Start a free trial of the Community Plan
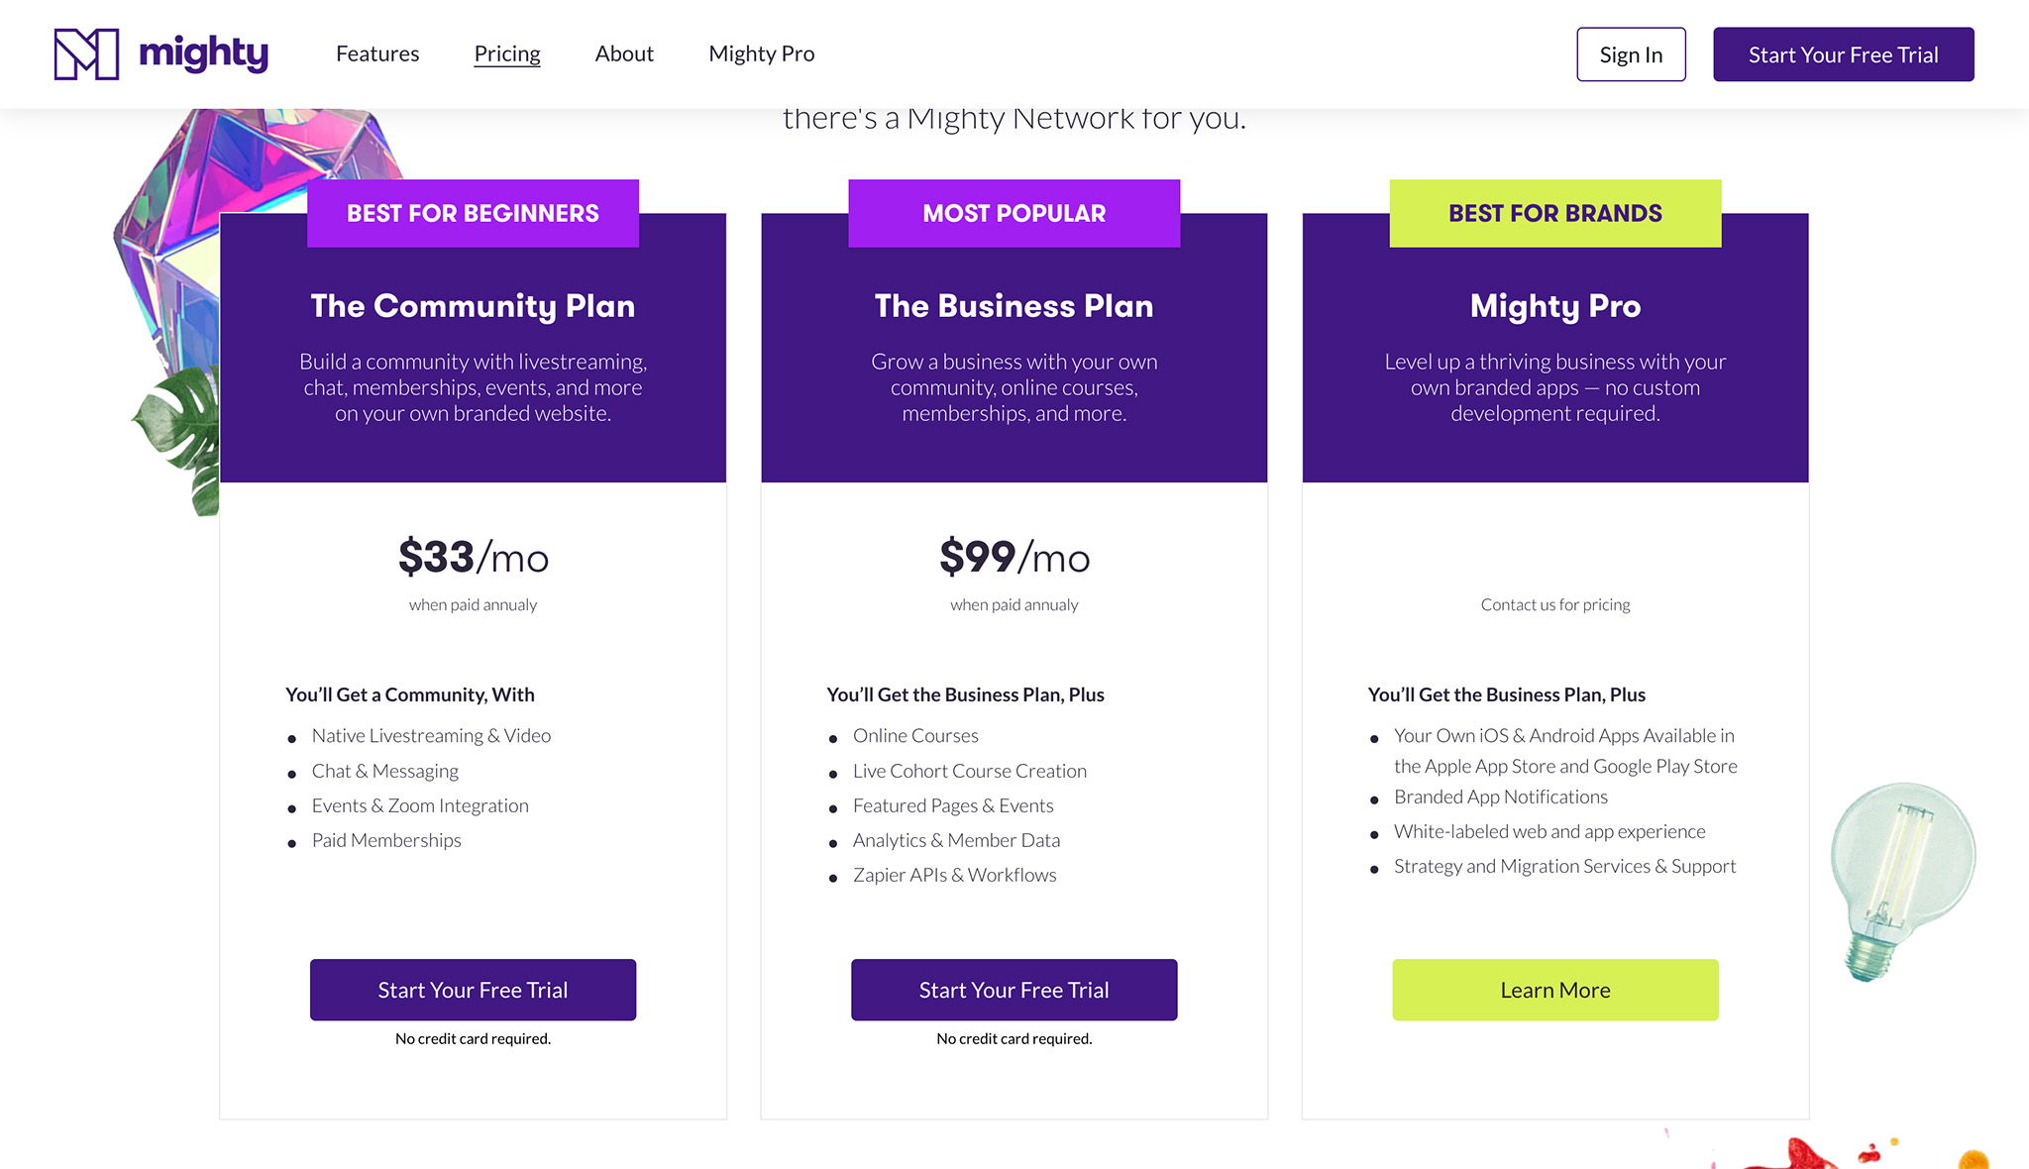 click(473, 989)
